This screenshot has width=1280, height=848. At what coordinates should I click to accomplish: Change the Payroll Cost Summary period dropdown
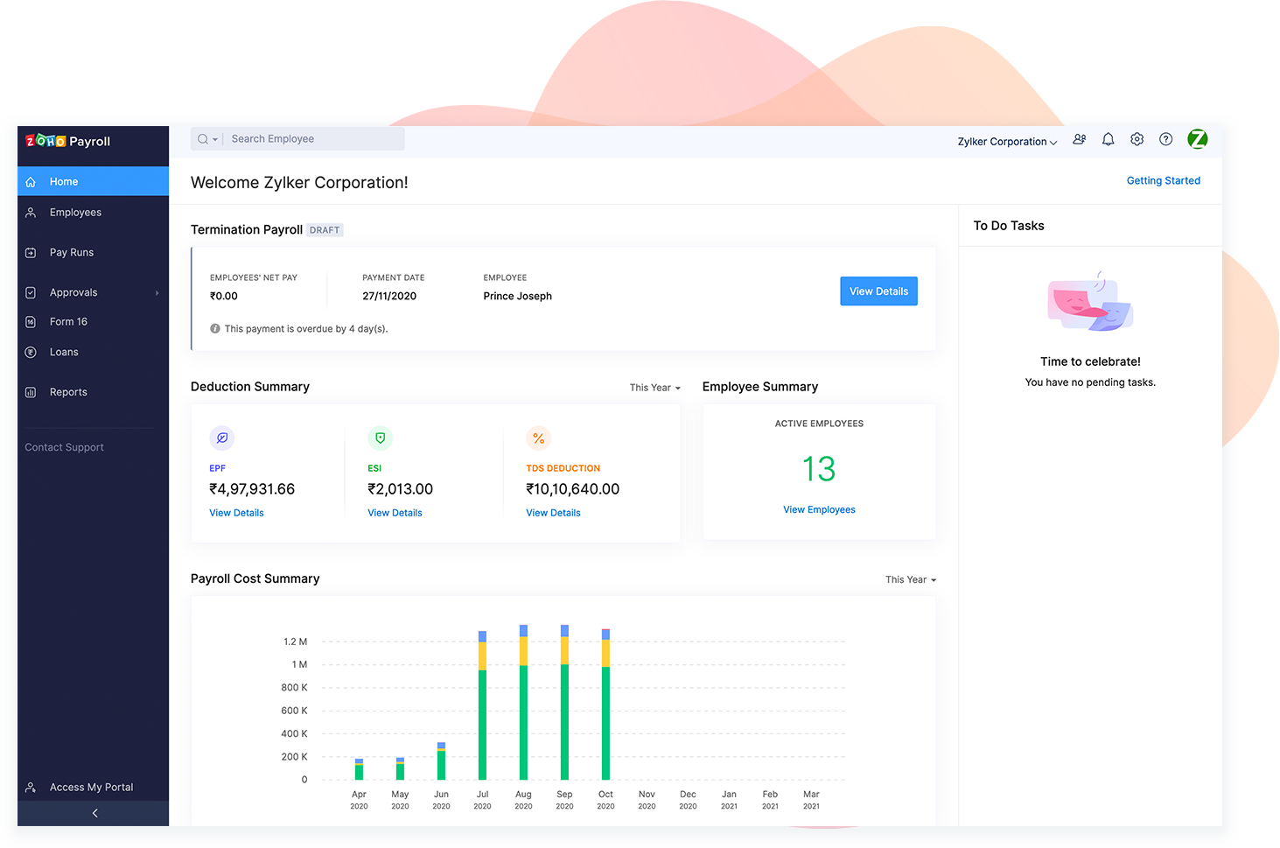click(x=910, y=579)
